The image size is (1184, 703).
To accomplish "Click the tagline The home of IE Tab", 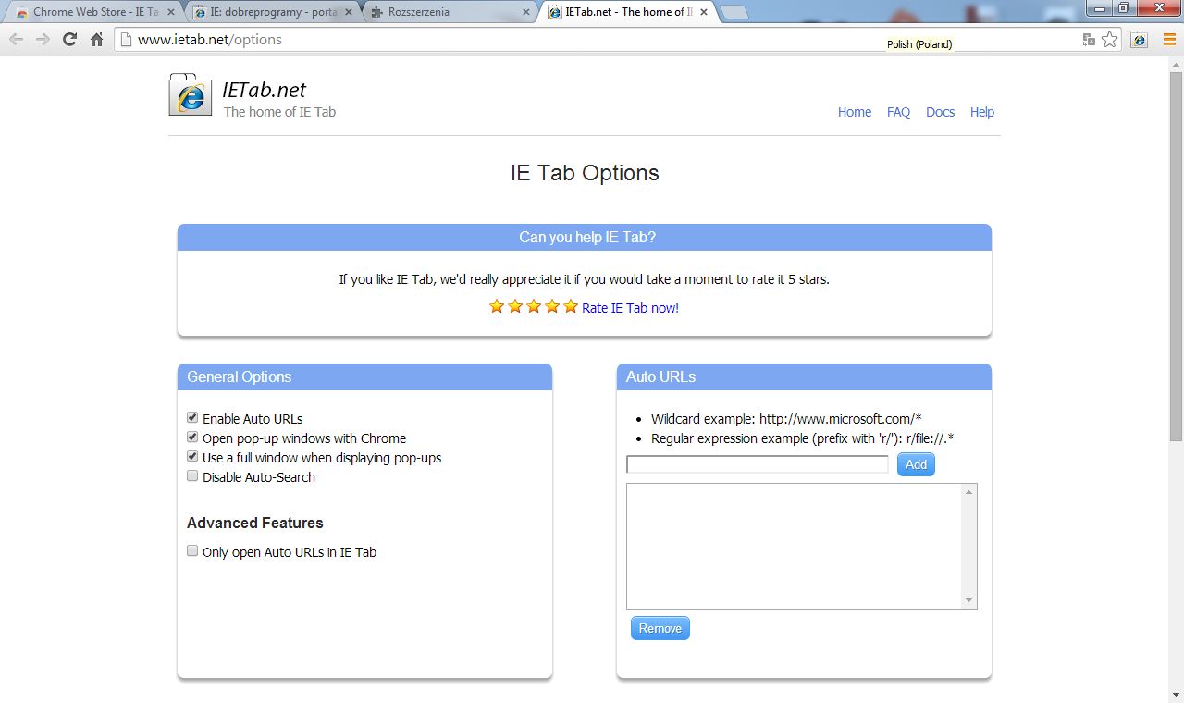I will click(279, 112).
